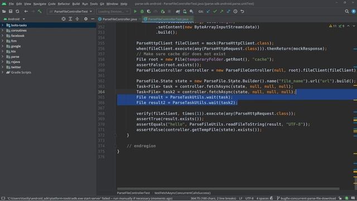This screenshot has width=357, height=201.
Task: Select the twitter folder row
Action: click(x=48, y=67)
